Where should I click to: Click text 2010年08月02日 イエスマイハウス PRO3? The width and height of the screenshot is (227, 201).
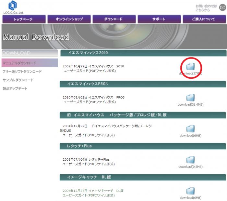(94, 98)
